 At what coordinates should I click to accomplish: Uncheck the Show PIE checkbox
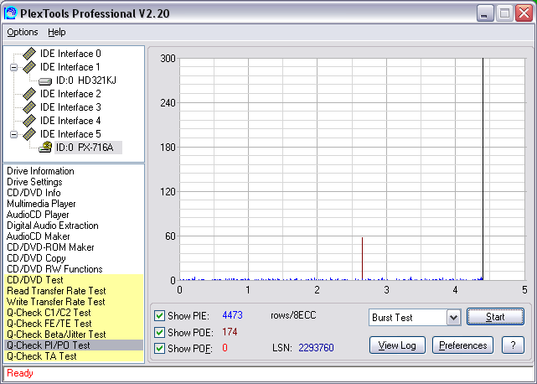point(159,315)
